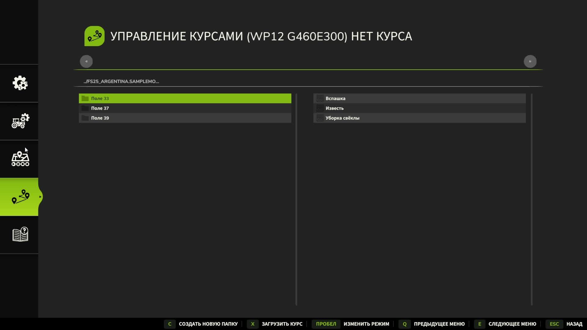Open the vehicle settings tractor-gear tab
The height and width of the screenshot is (330, 587).
(20, 121)
